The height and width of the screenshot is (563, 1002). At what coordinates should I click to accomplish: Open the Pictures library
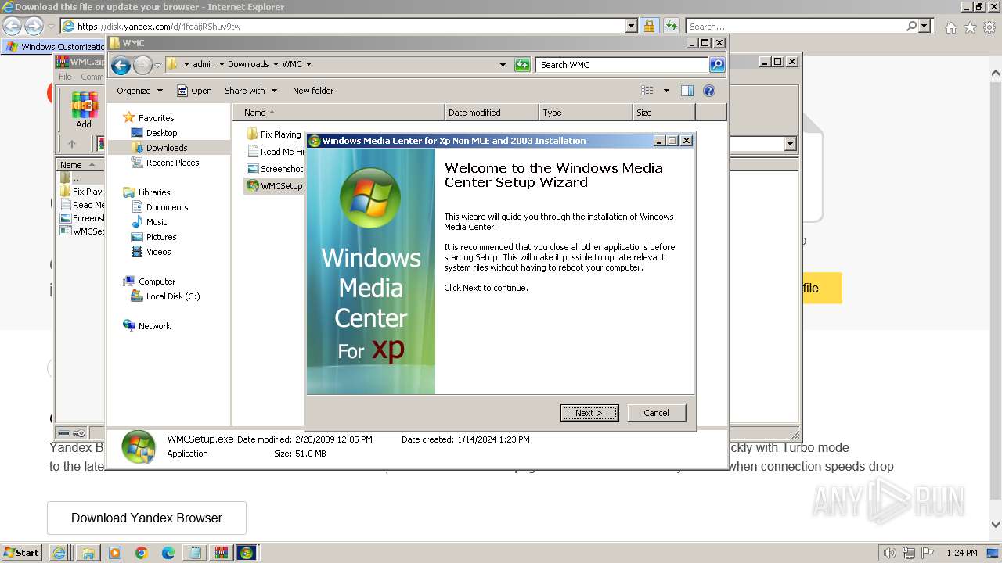[161, 237]
